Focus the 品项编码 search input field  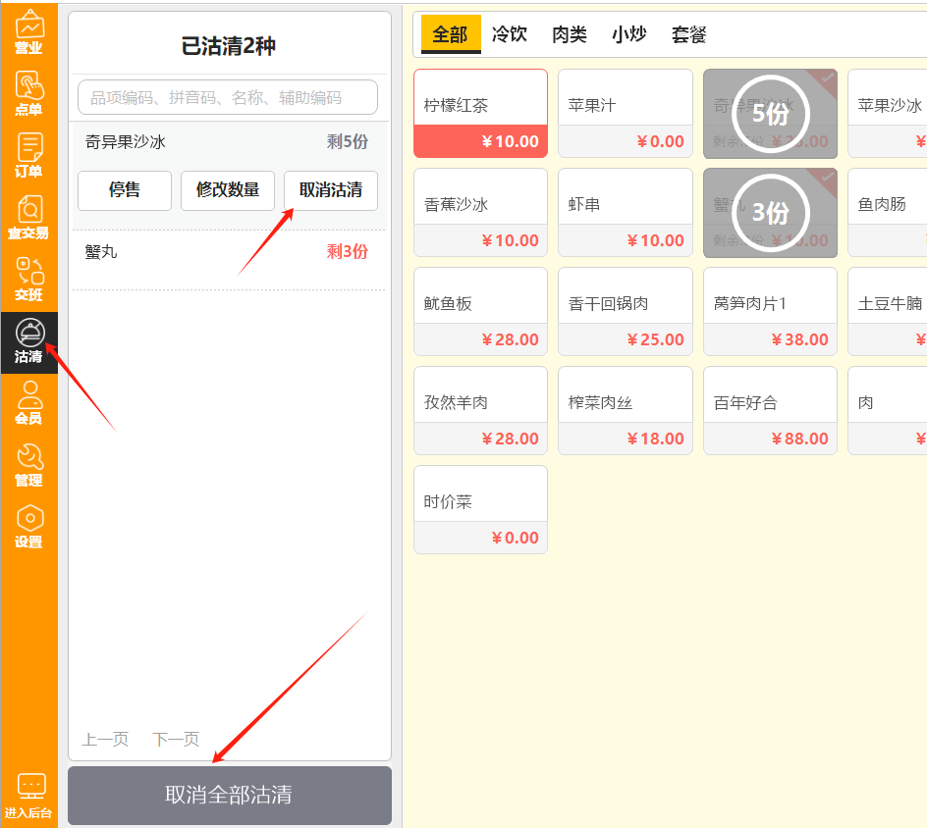pyautogui.click(x=228, y=97)
